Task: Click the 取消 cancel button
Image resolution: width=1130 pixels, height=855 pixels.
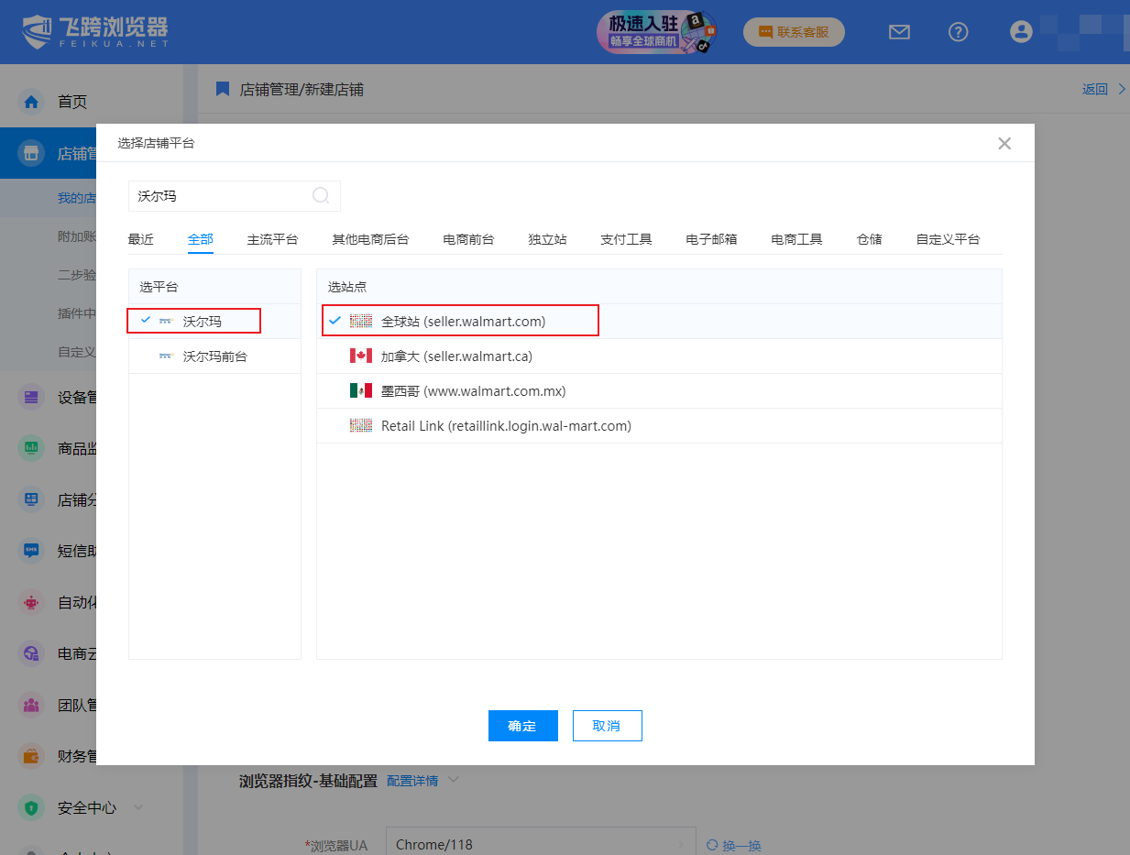Action: pyautogui.click(x=607, y=726)
